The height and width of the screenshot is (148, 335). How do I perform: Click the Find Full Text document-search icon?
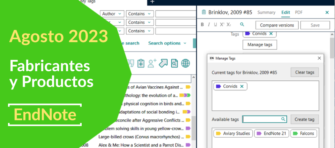(174, 63)
